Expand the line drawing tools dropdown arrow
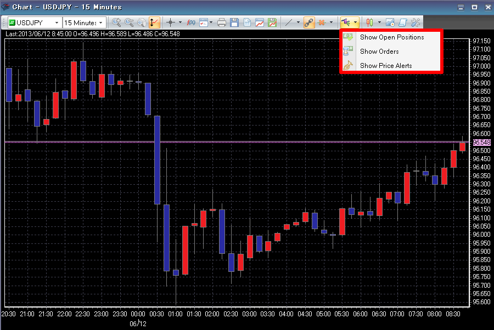 point(298,22)
